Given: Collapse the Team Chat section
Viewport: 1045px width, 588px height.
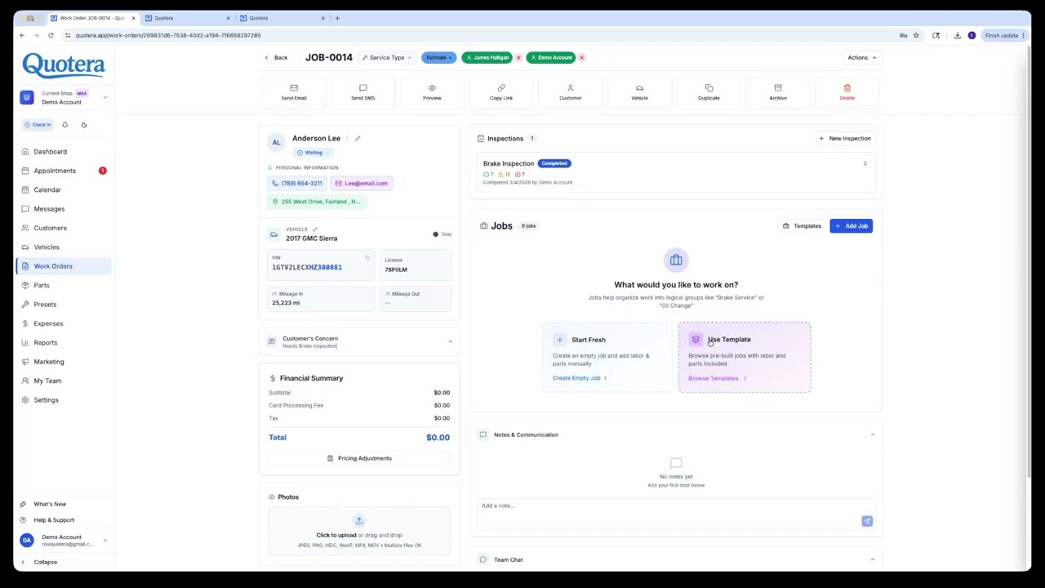Looking at the screenshot, I should [872, 559].
